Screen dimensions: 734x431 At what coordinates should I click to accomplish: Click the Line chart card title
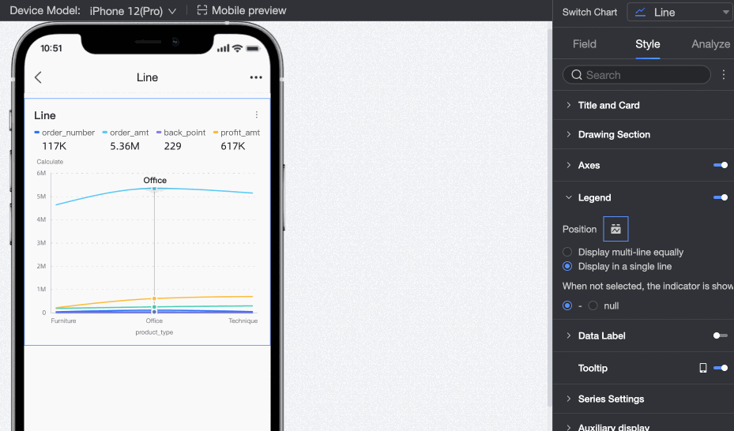[45, 115]
